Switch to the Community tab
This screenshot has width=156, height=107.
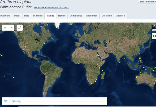pos(76,16)
